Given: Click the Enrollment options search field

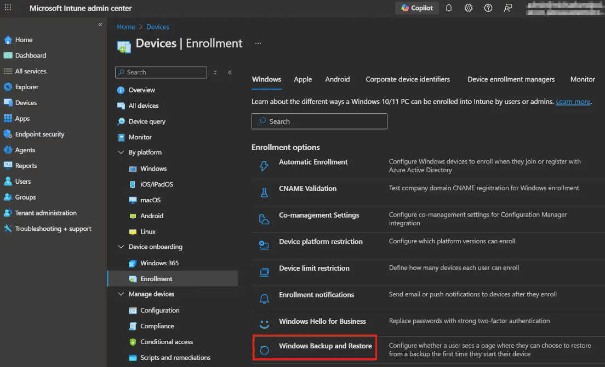Looking at the screenshot, I should pos(319,121).
